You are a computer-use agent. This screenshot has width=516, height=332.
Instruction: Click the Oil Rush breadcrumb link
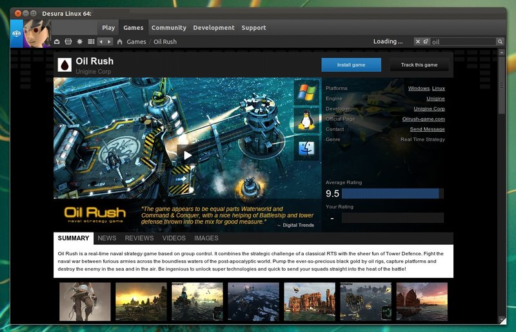(x=165, y=42)
